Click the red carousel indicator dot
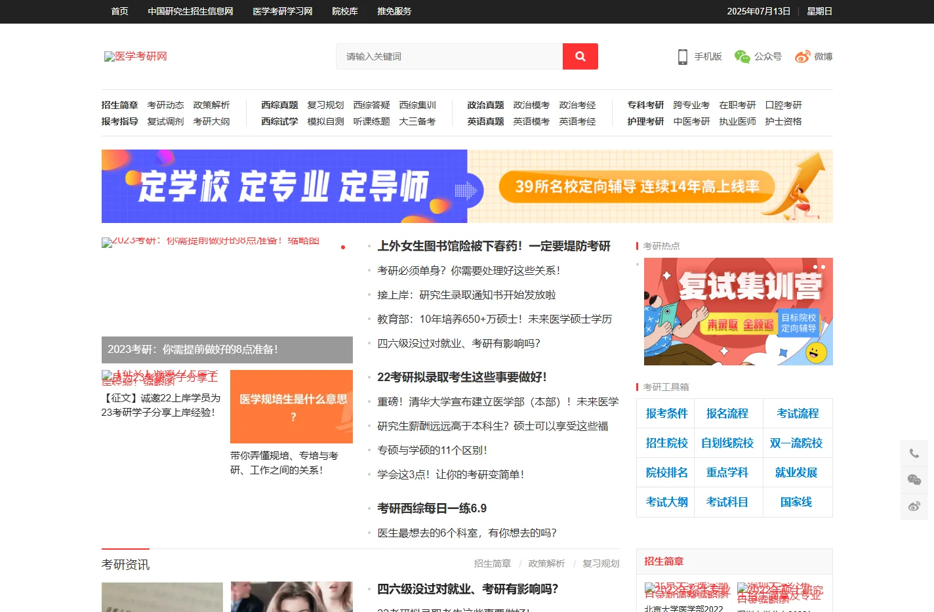This screenshot has width=934, height=612. tap(343, 247)
